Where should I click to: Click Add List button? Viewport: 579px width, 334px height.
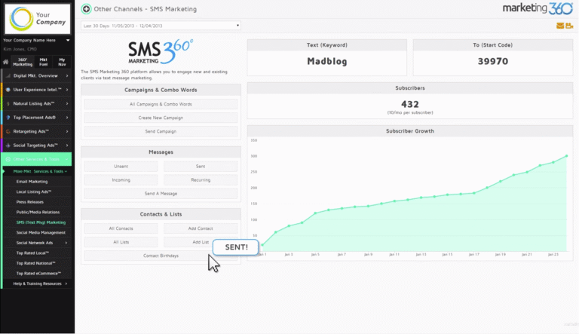[x=201, y=242]
